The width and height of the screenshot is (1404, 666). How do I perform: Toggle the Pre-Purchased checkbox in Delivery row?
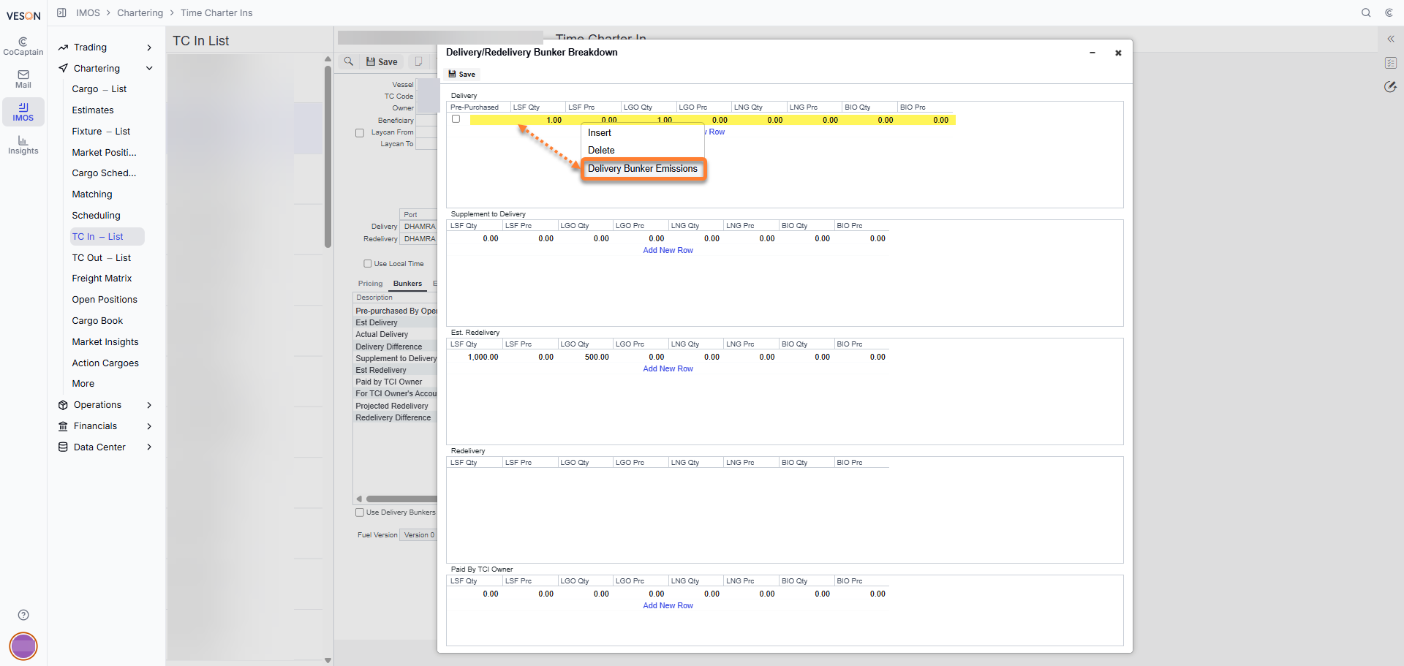click(456, 119)
